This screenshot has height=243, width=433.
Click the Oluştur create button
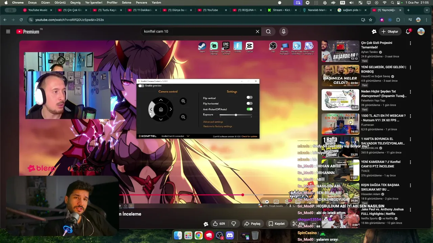[x=390, y=31]
